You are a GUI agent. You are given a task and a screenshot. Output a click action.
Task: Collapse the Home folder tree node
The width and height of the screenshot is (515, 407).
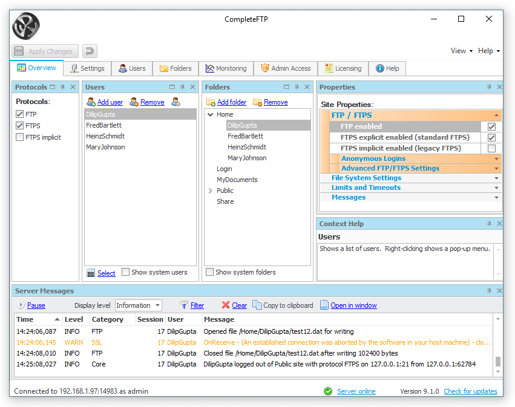coord(211,114)
